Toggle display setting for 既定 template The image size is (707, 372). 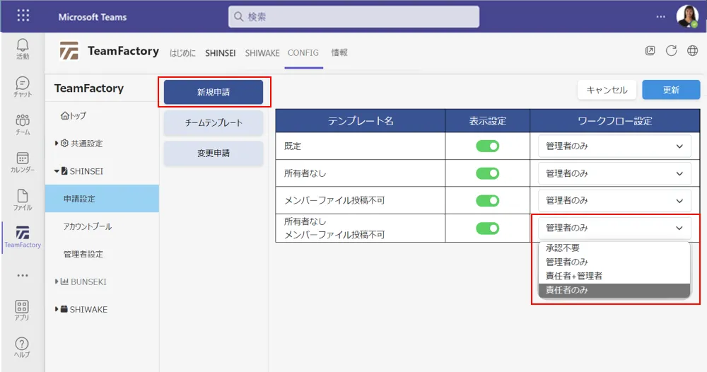487,146
